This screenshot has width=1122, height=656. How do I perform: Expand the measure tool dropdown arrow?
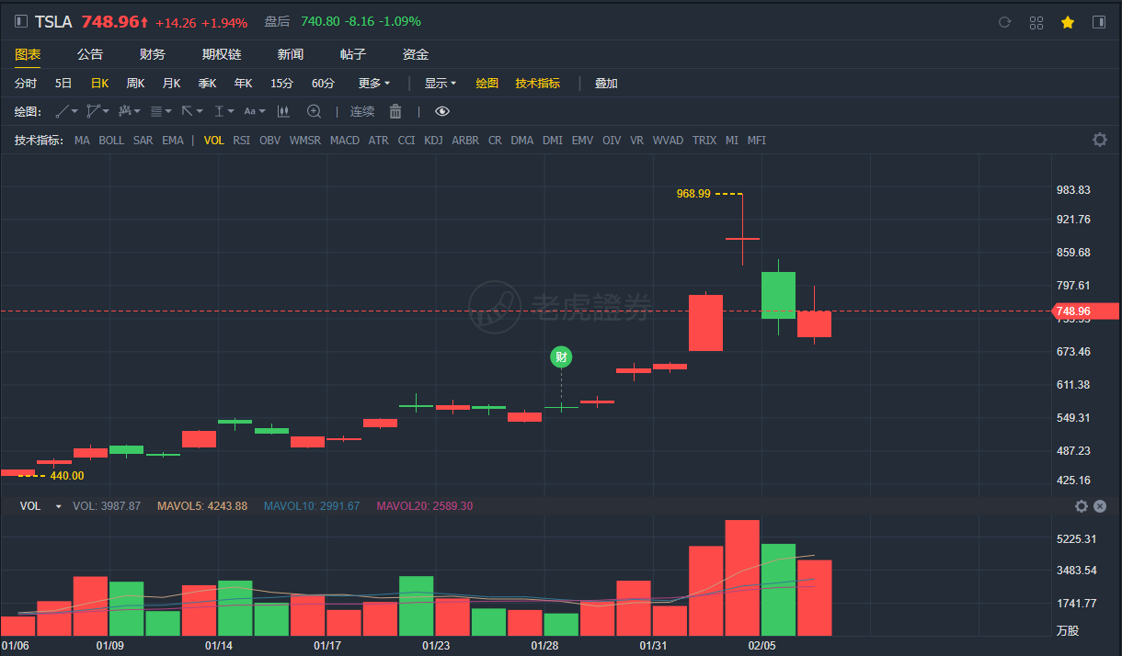click(231, 111)
